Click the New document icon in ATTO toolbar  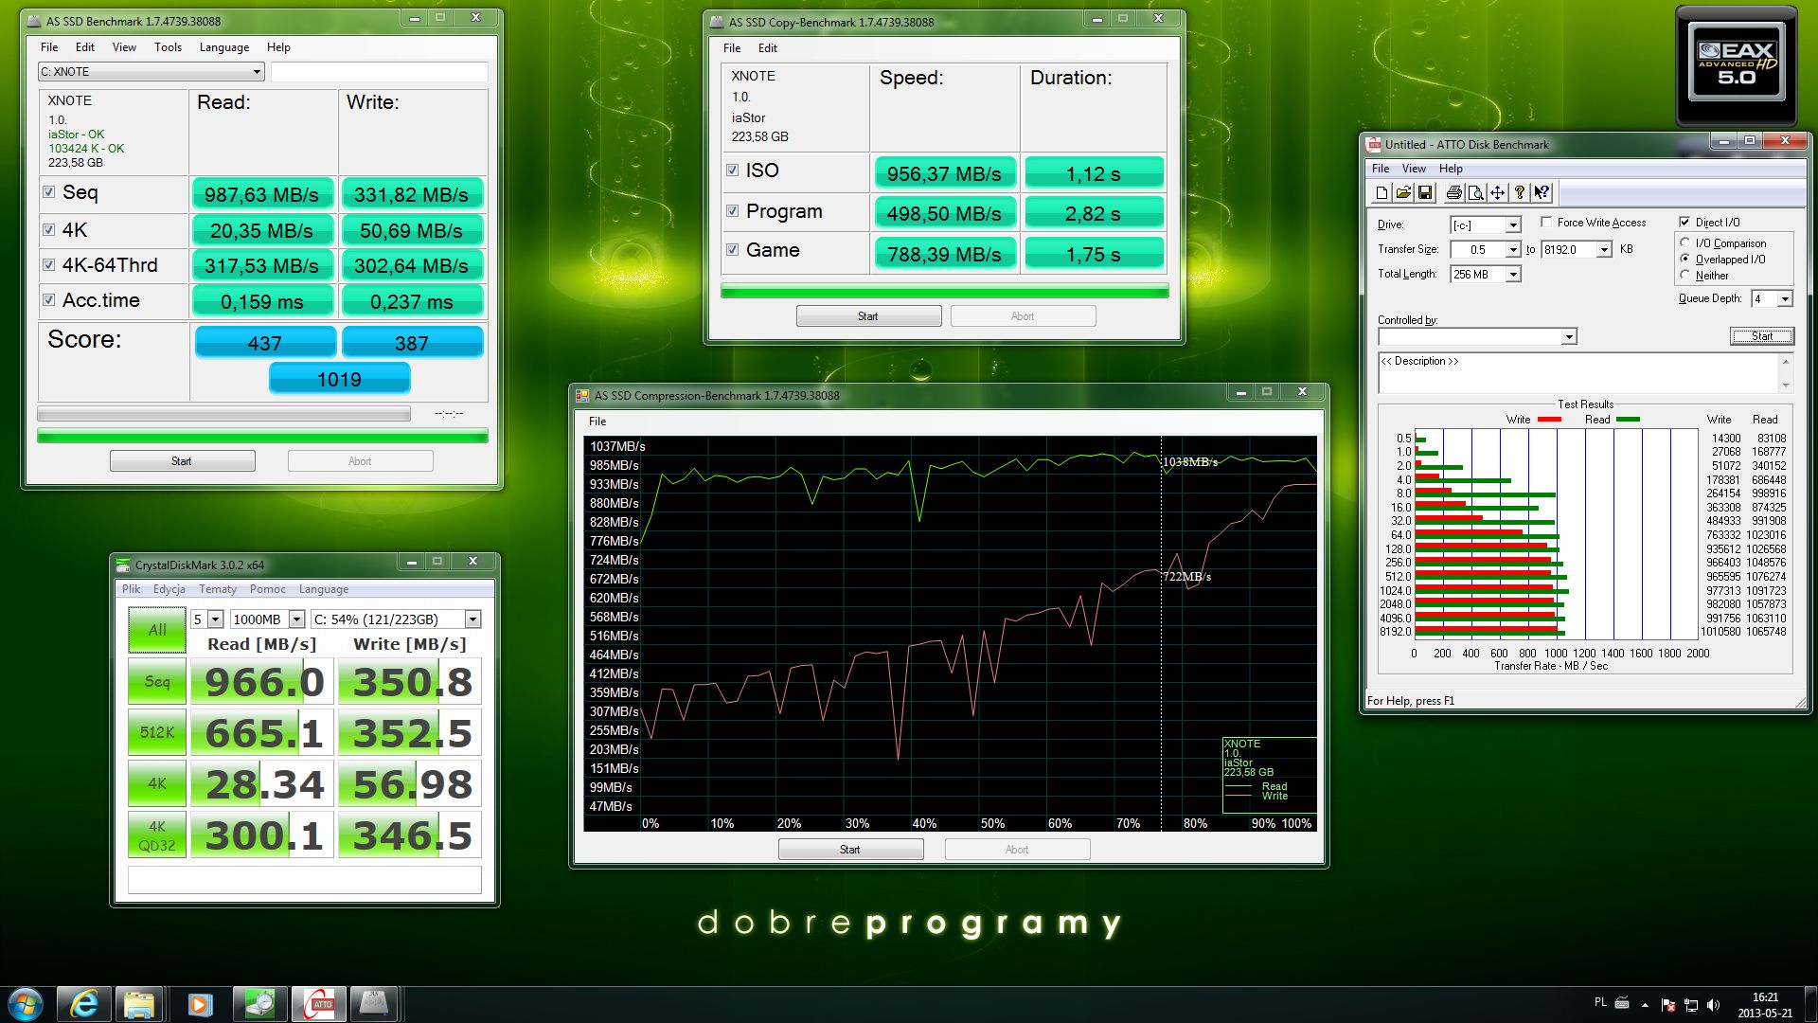[1381, 193]
